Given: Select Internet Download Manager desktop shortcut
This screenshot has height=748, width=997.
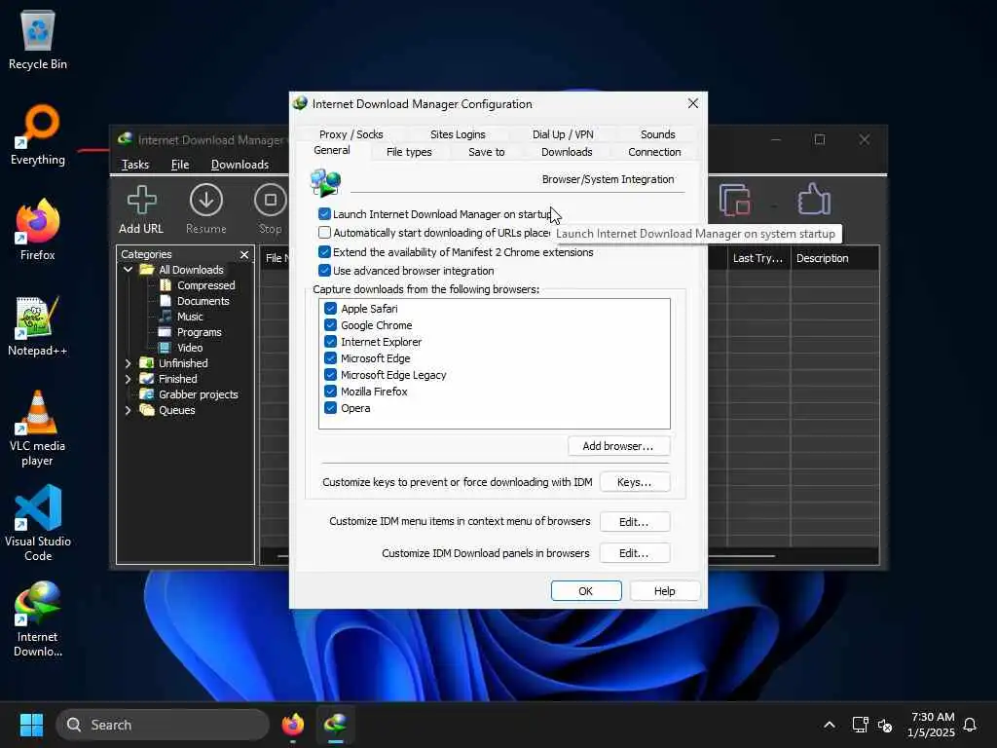Looking at the screenshot, I should coord(38,618).
